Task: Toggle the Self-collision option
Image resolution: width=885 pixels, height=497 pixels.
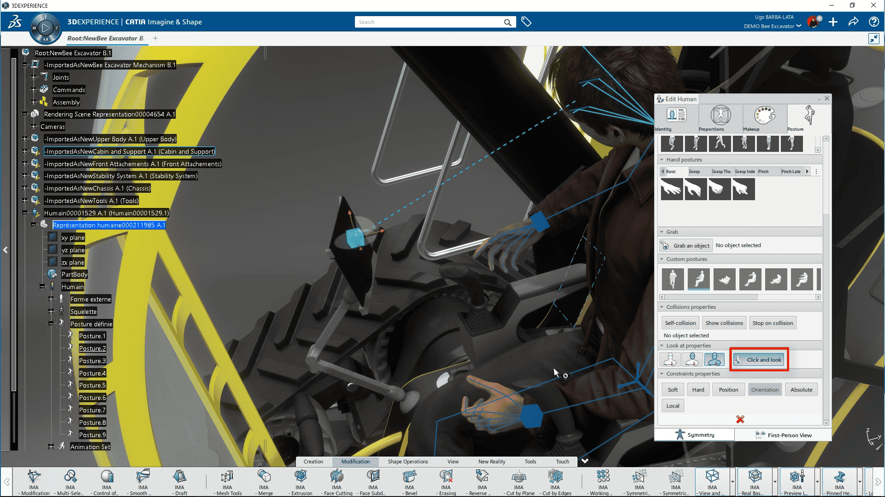Action: [680, 323]
